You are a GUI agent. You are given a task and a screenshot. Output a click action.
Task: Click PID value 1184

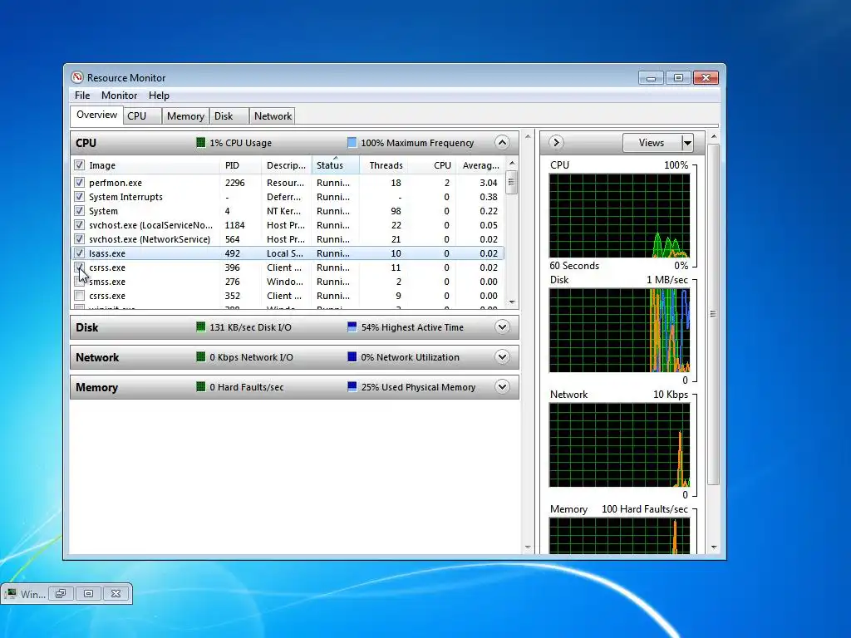coord(234,225)
